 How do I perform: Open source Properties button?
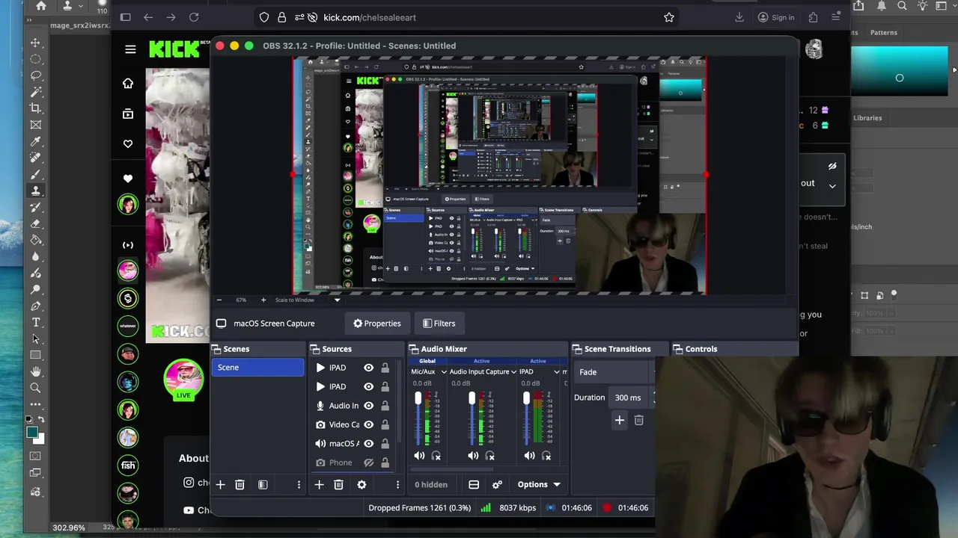point(377,324)
